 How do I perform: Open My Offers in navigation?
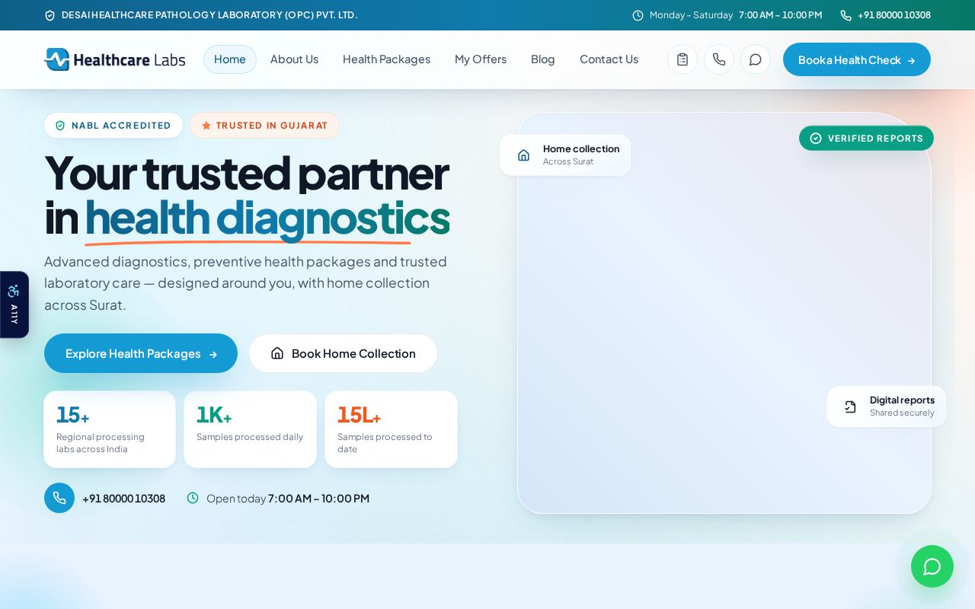(481, 59)
